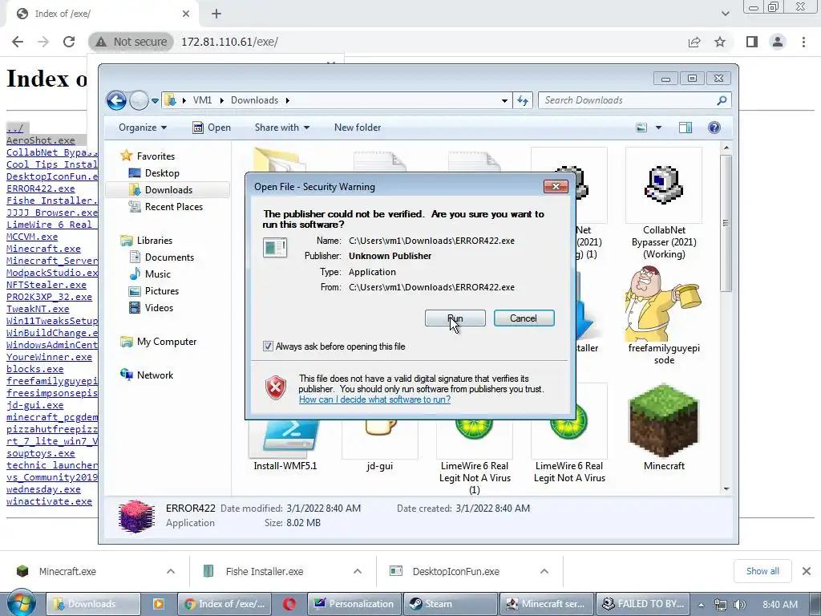821x616 pixels.
Task: Click Cancel in the Security Warning dialog
Action: (x=524, y=318)
